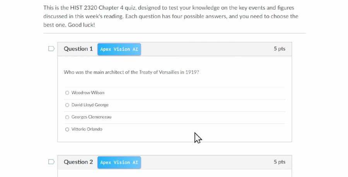Click the '5 pts' label of Question 1
The image size is (348, 177).
click(280, 49)
